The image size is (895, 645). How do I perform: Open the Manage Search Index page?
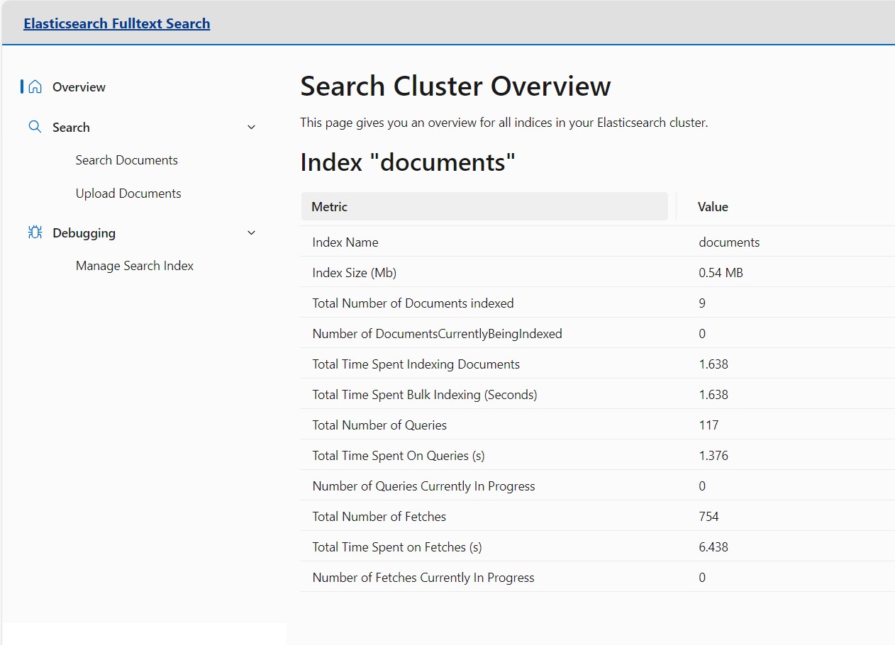pyautogui.click(x=135, y=266)
